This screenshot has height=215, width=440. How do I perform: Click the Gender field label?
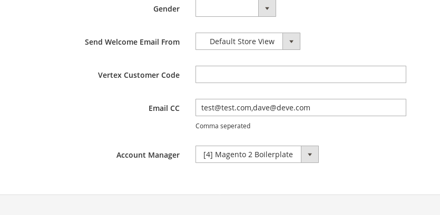point(167,9)
